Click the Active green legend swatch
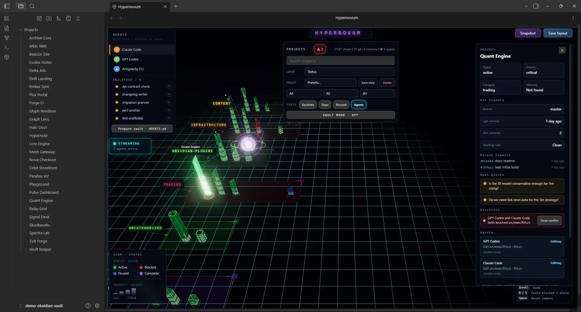Image resolution: width=581 pixels, height=312 pixels. (x=115, y=267)
